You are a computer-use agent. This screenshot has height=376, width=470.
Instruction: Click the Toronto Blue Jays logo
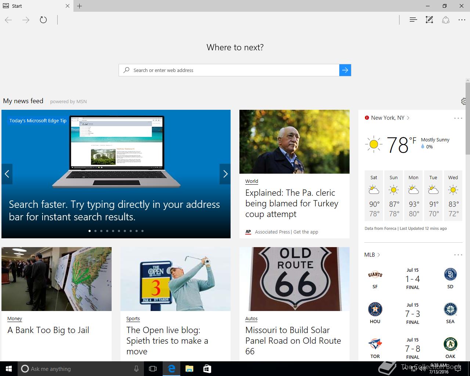(375, 344)
